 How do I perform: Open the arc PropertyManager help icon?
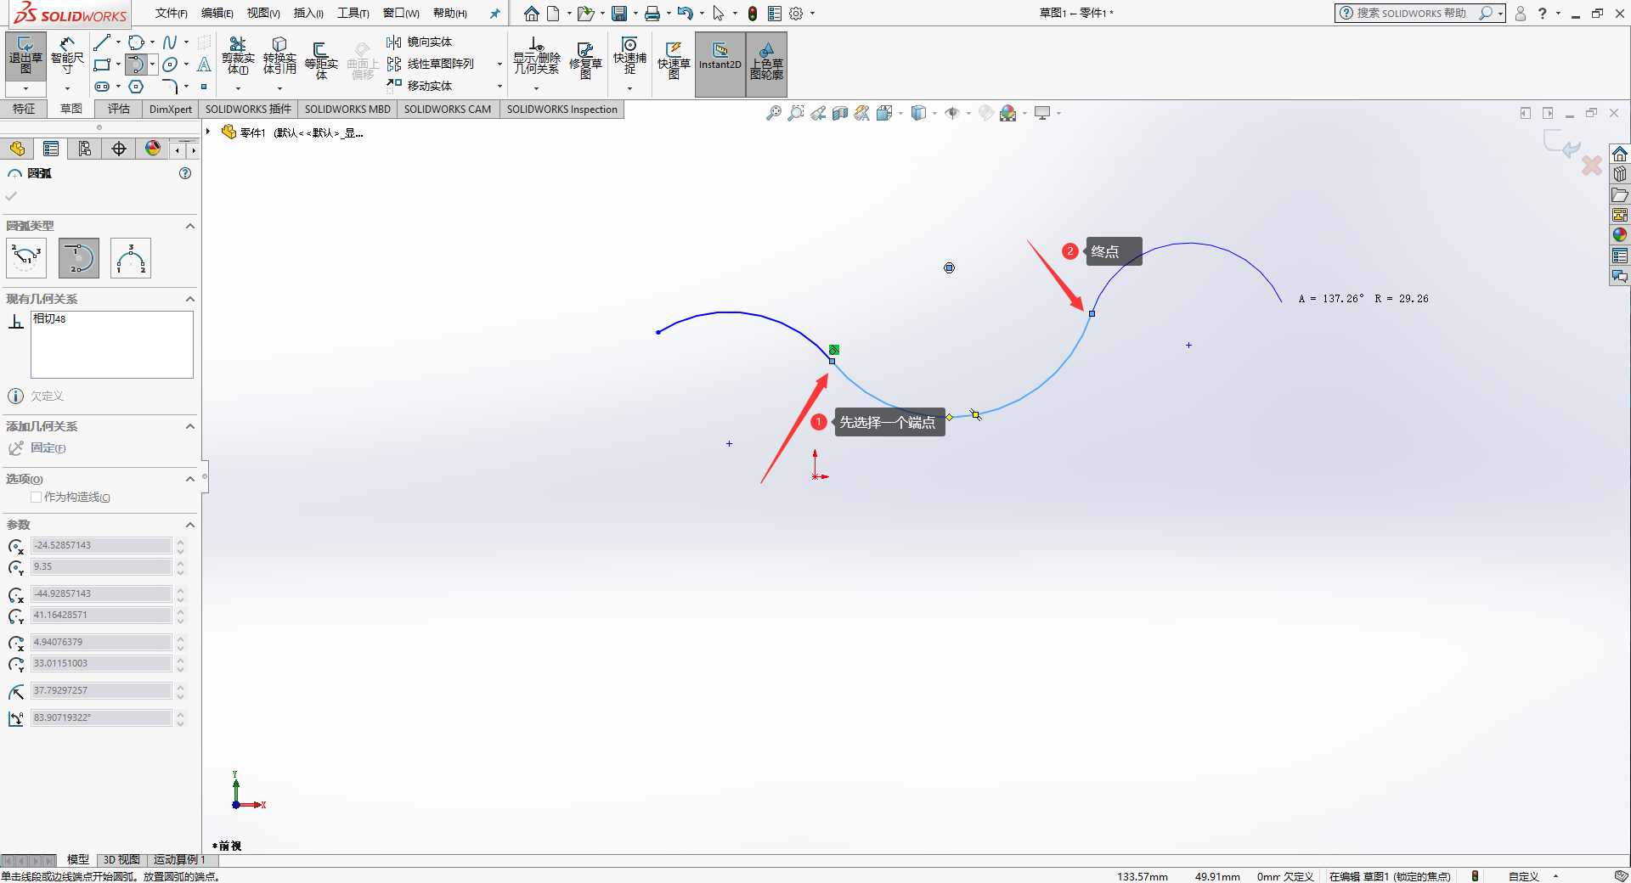click(x=185, y=173)
